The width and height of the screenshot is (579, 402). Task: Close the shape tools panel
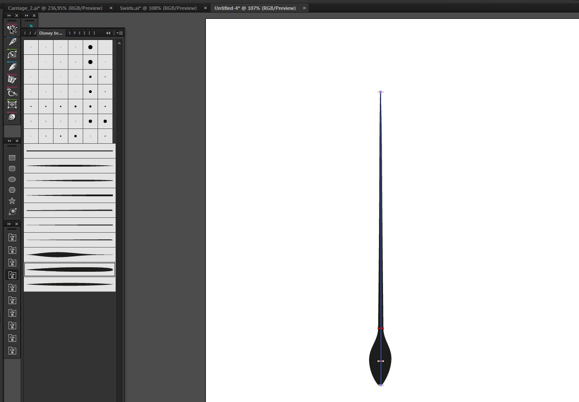tap(17, 141)
